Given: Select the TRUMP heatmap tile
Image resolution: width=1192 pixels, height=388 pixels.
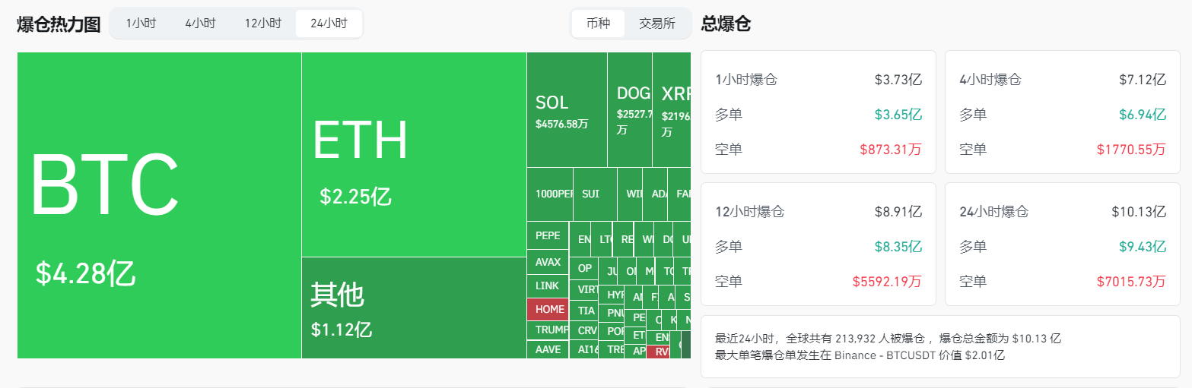Looking at the screenshot, I should click(x=548, y=330).
